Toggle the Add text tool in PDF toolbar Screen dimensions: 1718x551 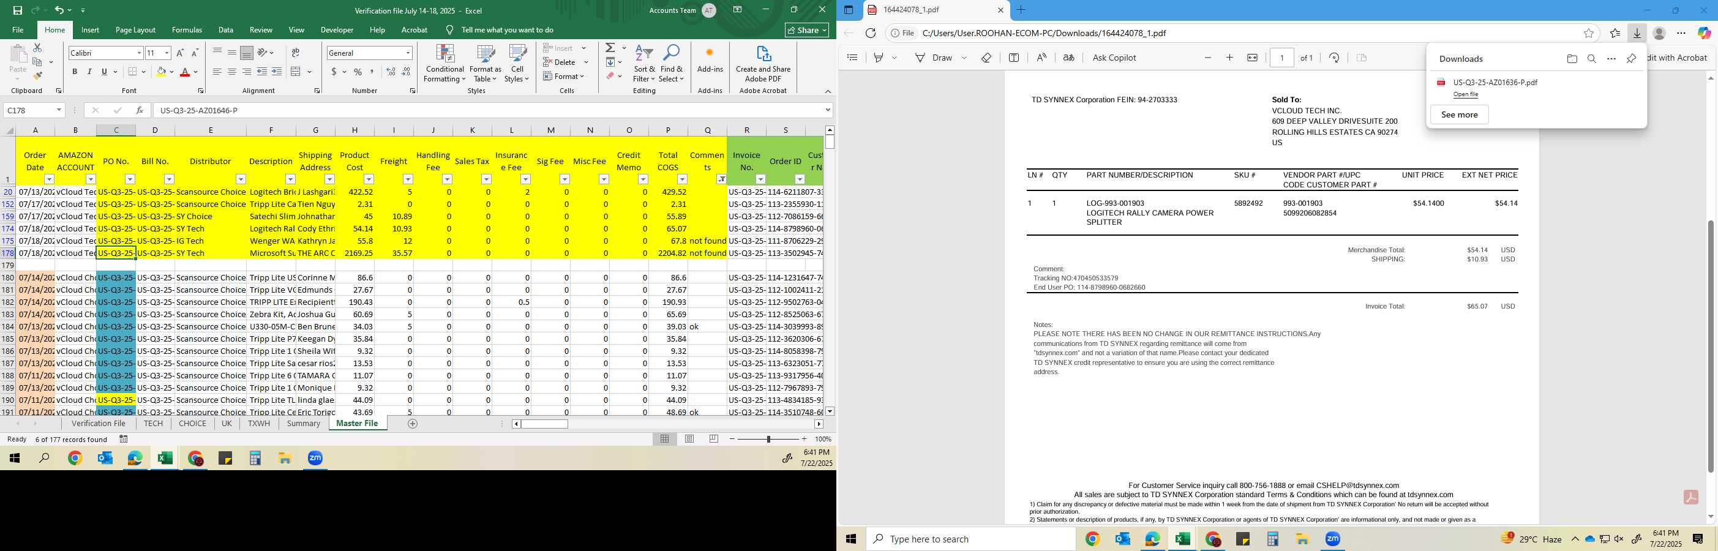tap(1014, 58)
